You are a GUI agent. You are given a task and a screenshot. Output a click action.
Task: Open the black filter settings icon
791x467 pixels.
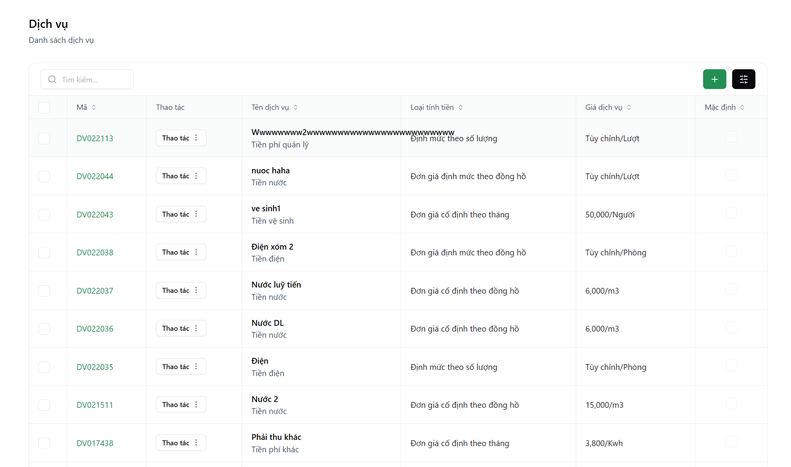click(x=743, y=79)
